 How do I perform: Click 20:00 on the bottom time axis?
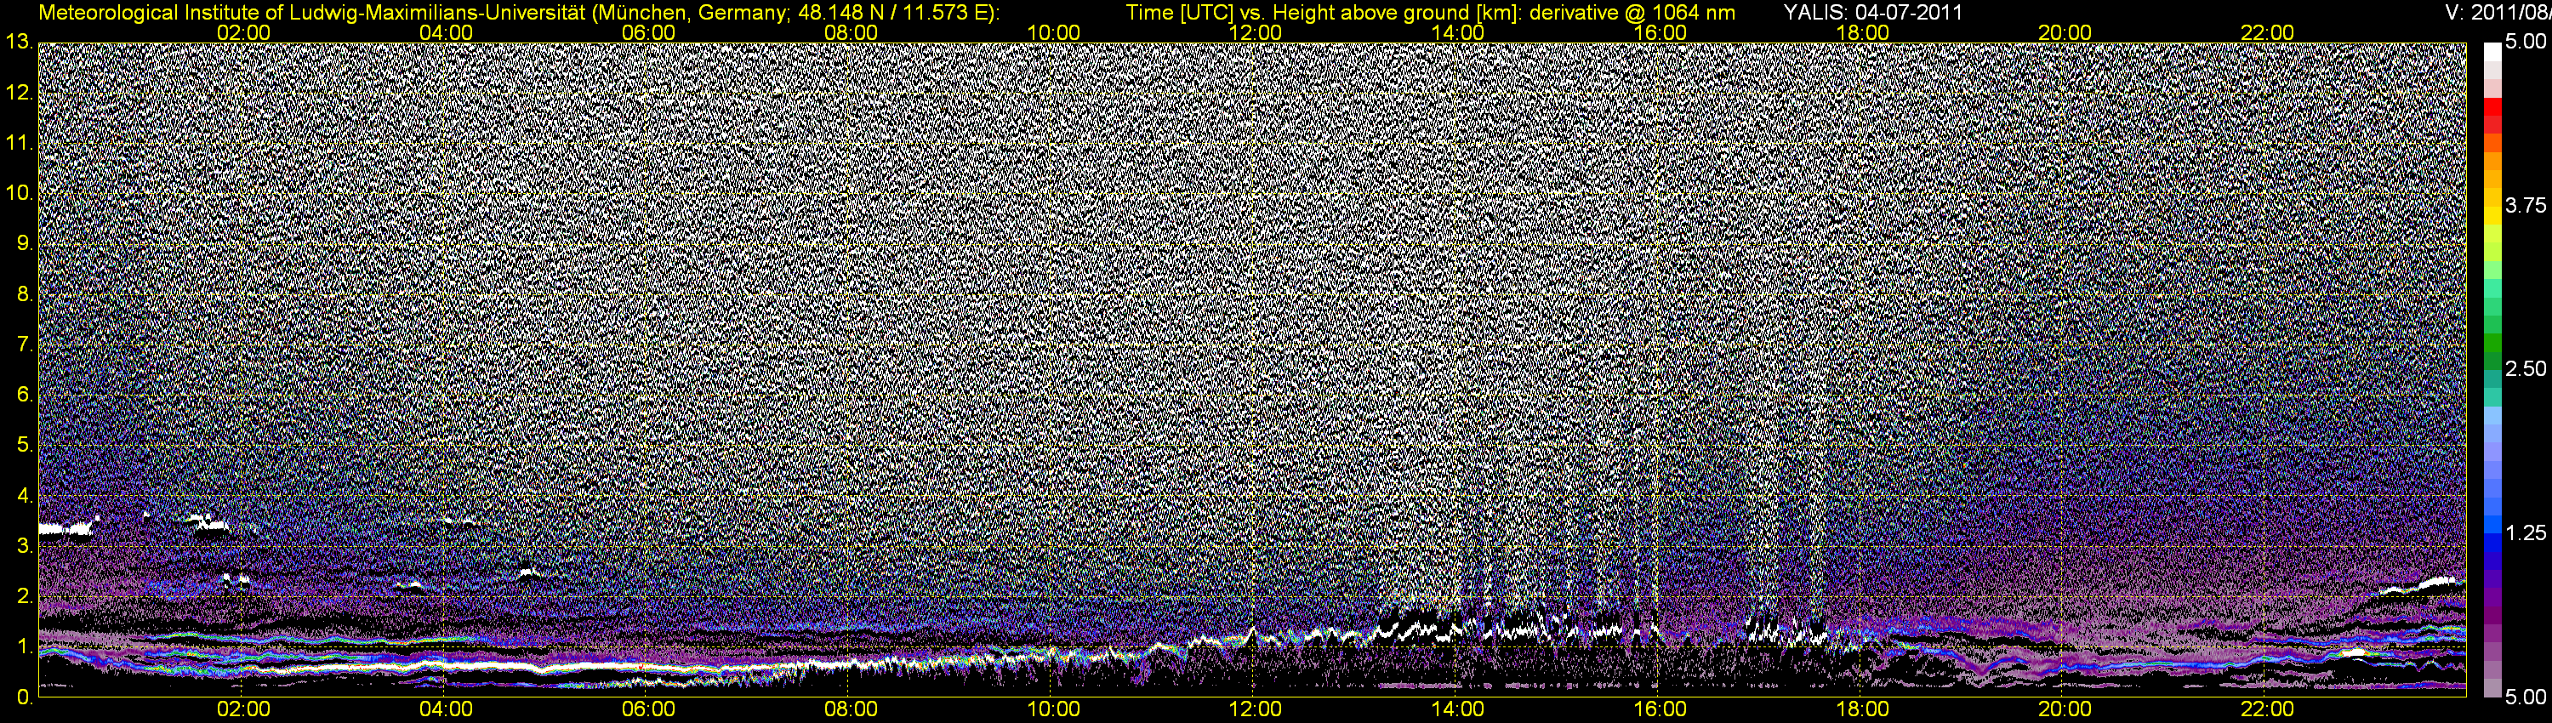coord(2065,710)
